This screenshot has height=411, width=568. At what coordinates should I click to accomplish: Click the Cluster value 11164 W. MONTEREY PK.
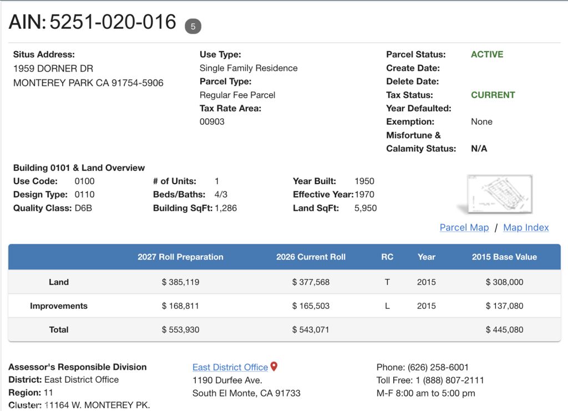pos(97,405)
